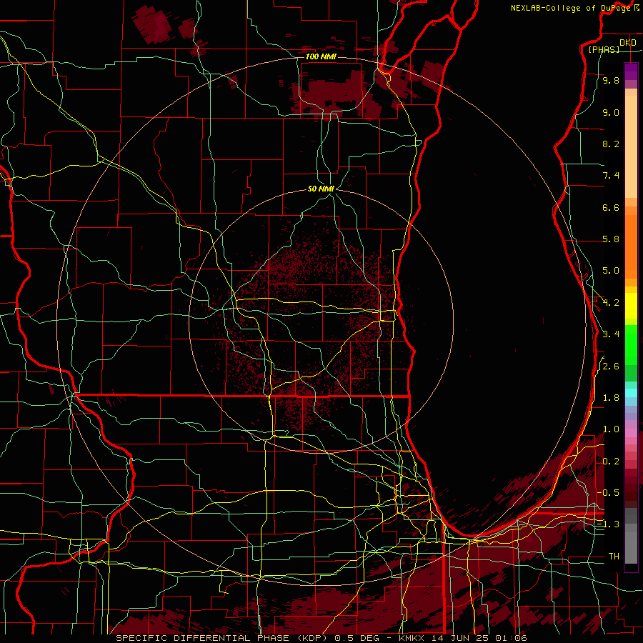The image size is (643, 643).
Task: Click the SPECIFIC DIFFERENTIAL PHASE (KDP) caption
Action: (x=222, y=638)
